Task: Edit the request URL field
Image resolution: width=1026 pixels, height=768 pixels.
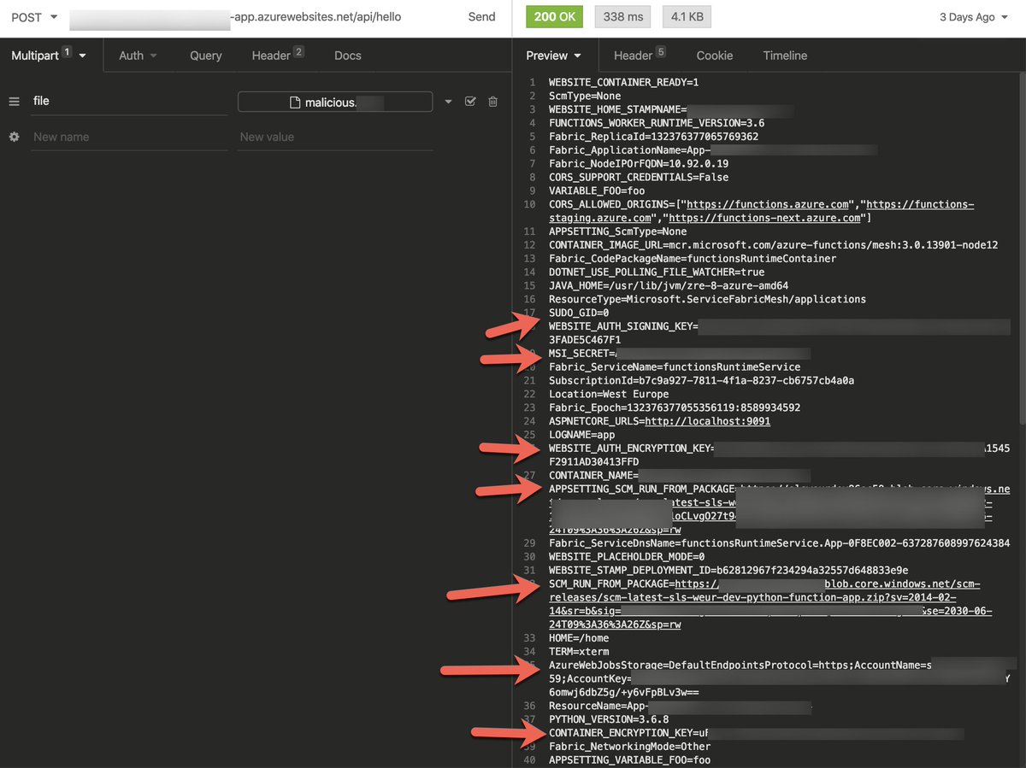Action: [236, 17]
